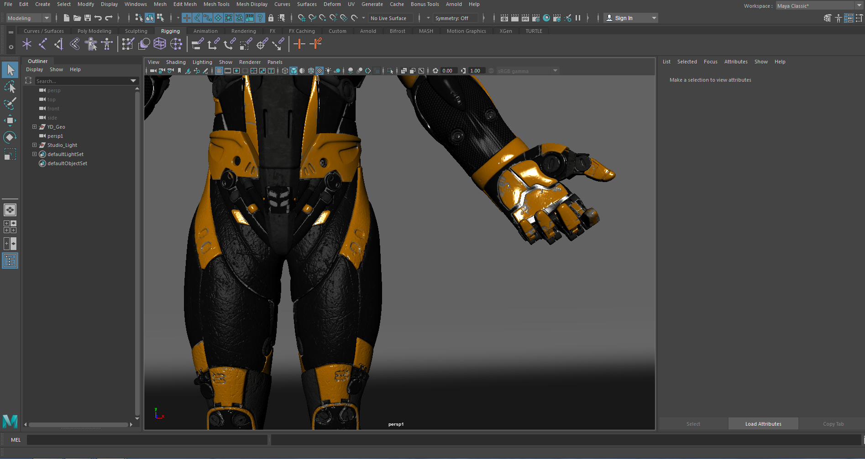Screen dimensions: 865x459
Task: Switch to the Animation shelf tab
Action: tap(206, 31)
